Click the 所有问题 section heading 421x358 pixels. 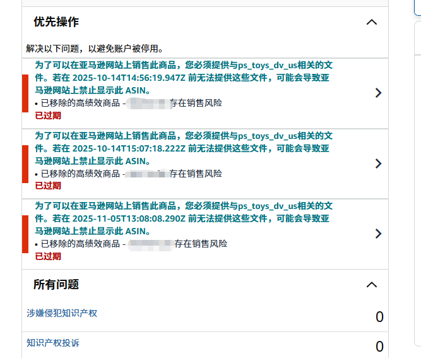[56, 285]
